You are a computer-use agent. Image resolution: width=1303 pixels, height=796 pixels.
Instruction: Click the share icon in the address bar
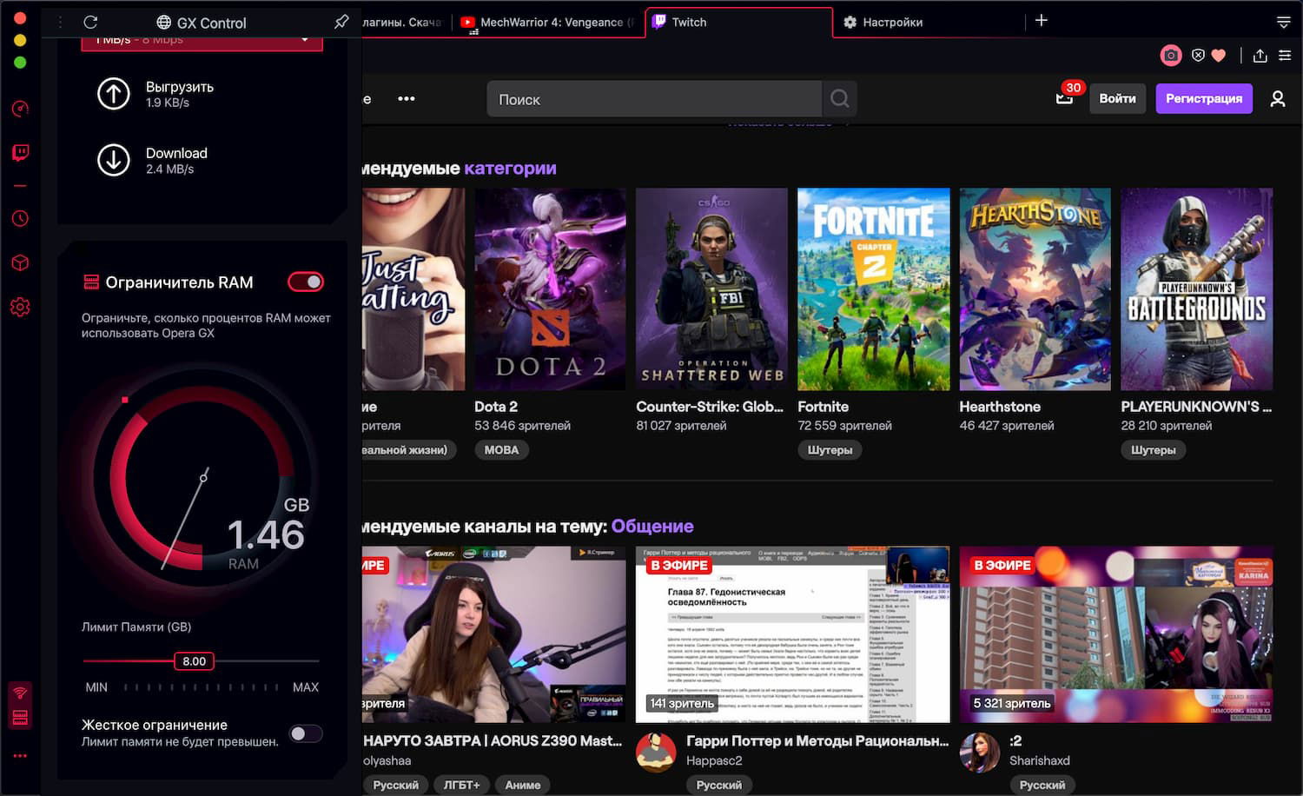1260,56
